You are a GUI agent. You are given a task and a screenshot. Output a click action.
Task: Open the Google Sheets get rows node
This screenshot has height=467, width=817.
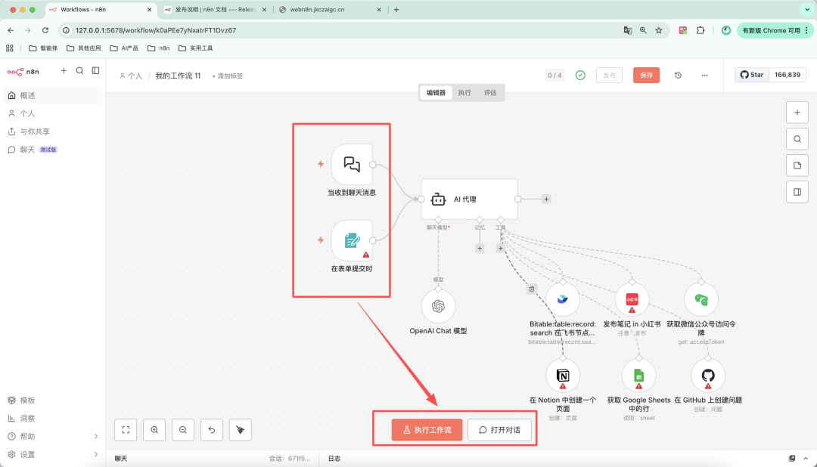(638, 375)
